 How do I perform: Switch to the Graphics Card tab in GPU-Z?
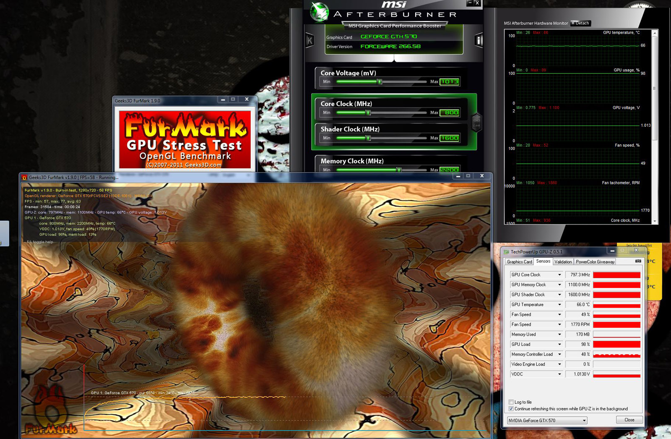pyautogui.click(x=519, y=262)
